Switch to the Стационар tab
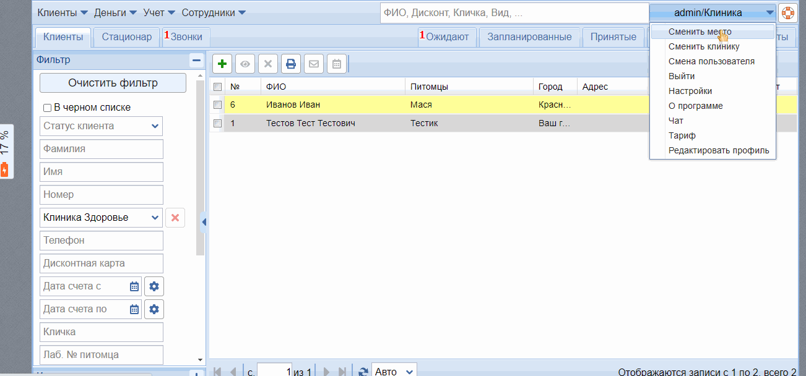 [x=126, y=37]
